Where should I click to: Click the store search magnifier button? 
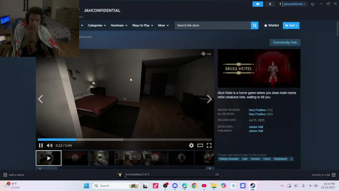[255, 25]
